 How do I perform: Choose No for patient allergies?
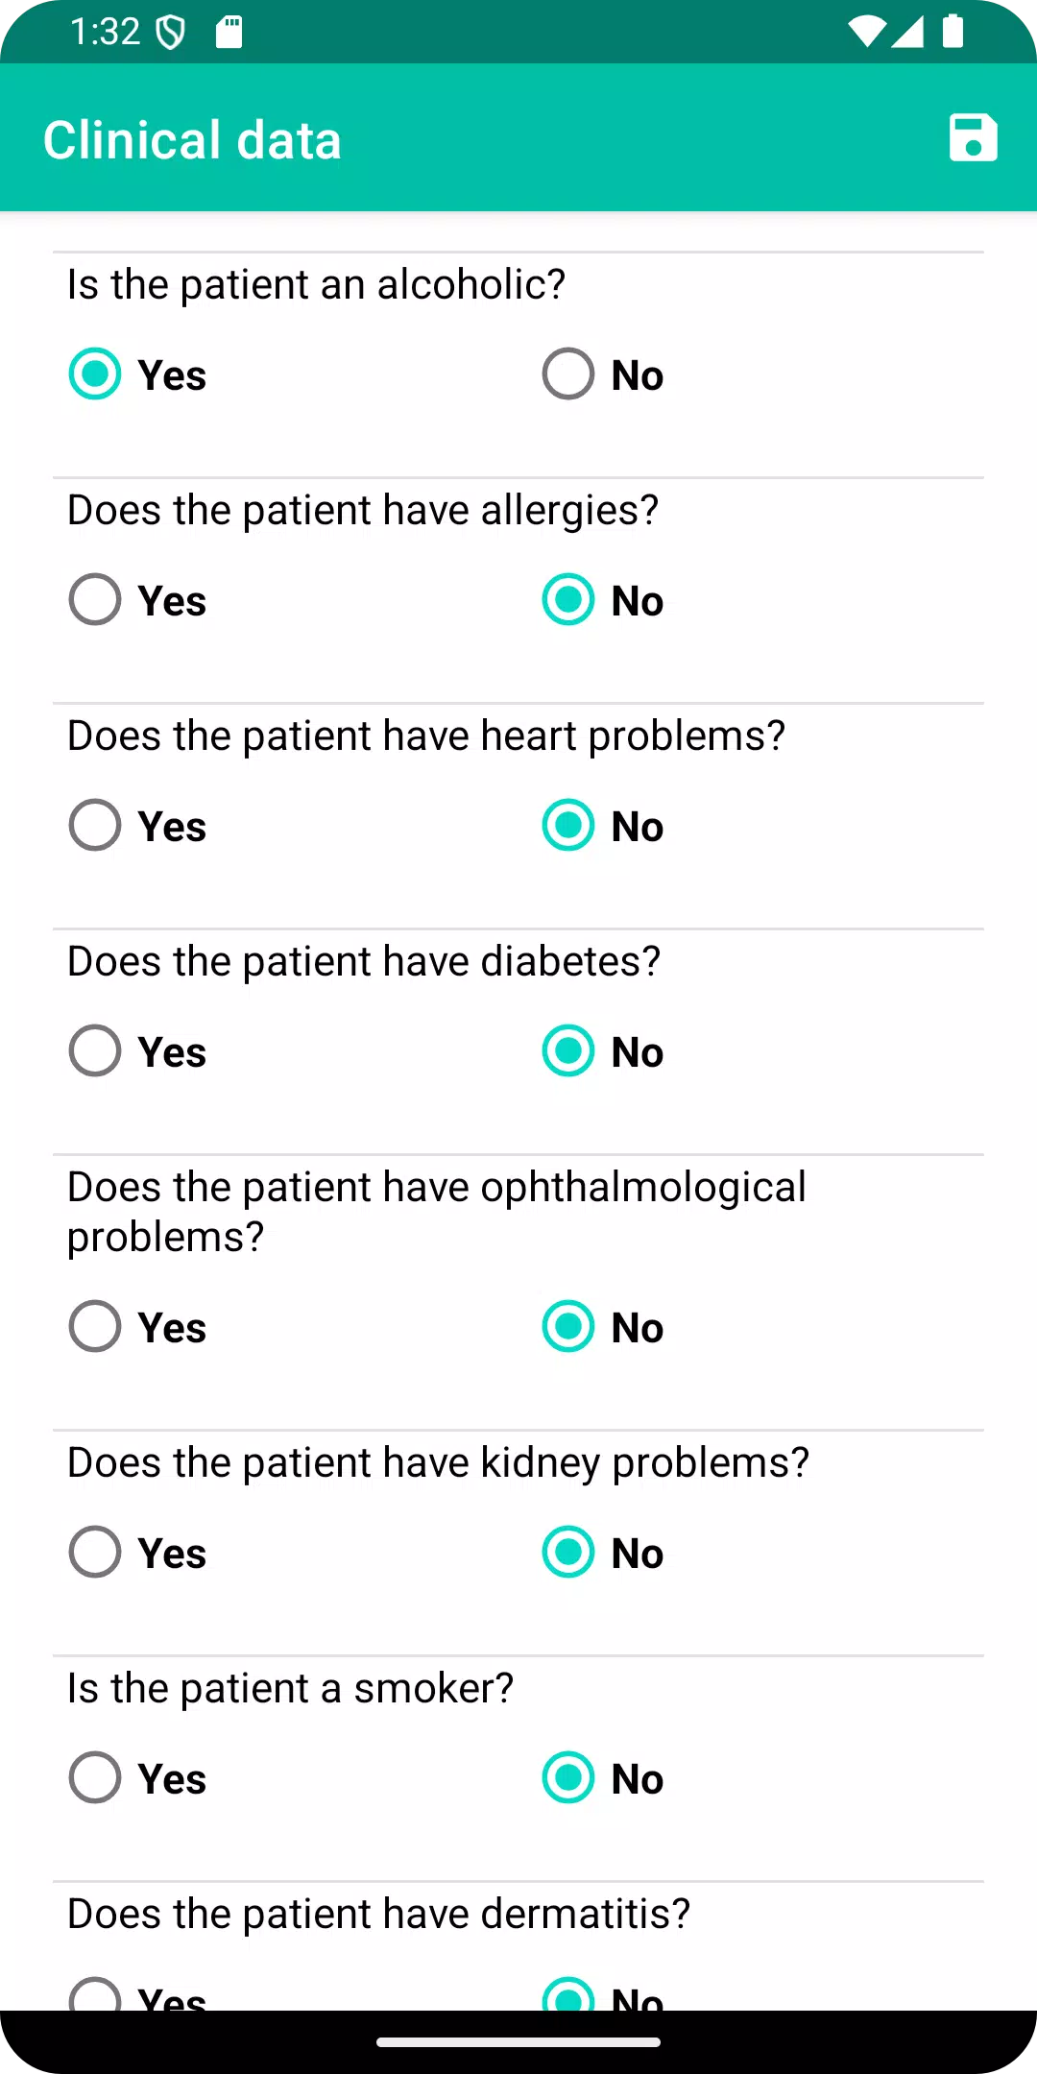(603, 599)
